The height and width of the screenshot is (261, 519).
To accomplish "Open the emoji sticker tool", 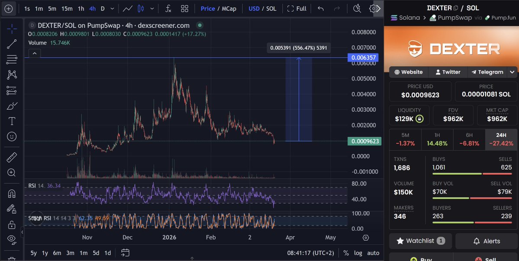I will [x=12, y=136].
